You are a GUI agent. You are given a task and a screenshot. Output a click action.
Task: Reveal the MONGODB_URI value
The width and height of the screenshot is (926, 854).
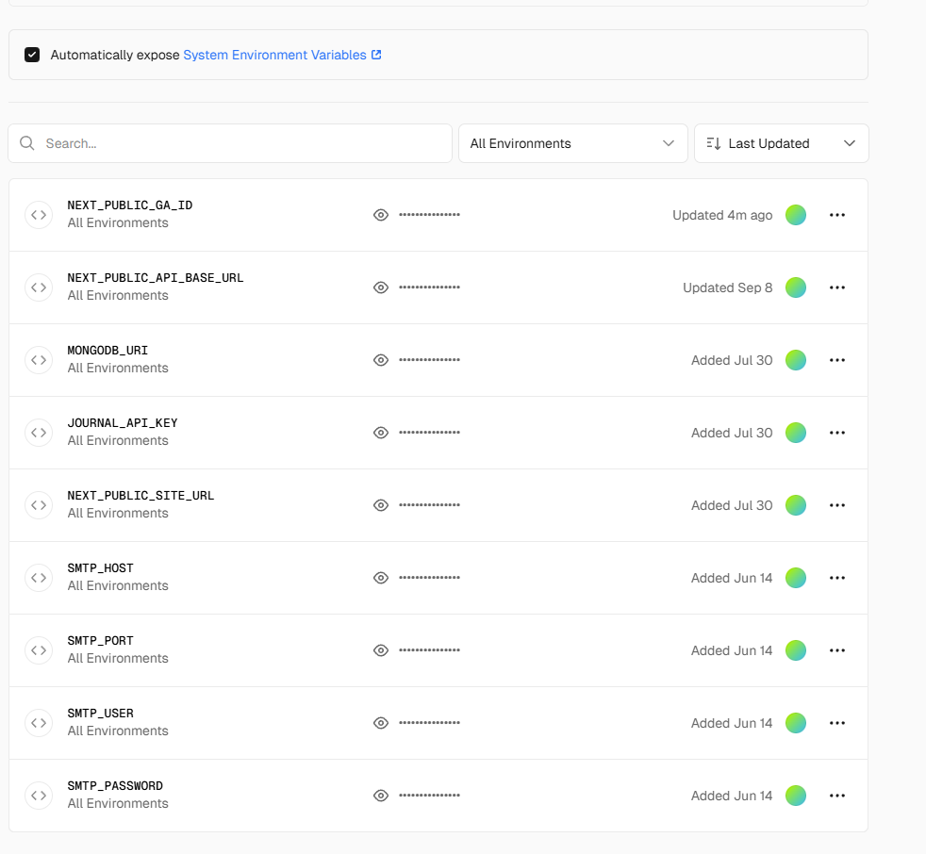click(x=381, y=360)
